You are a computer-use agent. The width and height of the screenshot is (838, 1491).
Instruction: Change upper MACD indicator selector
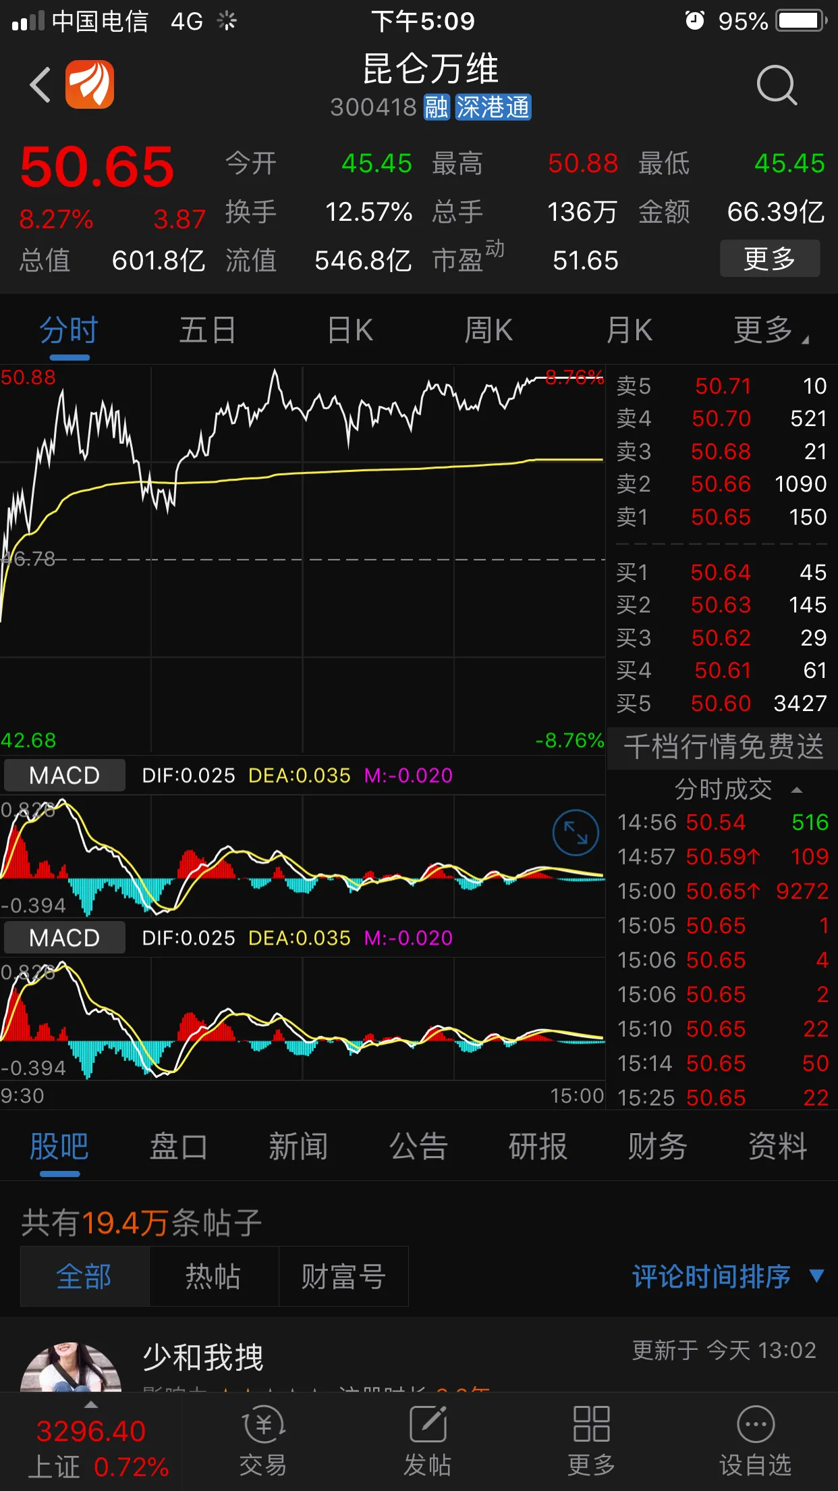65,775
